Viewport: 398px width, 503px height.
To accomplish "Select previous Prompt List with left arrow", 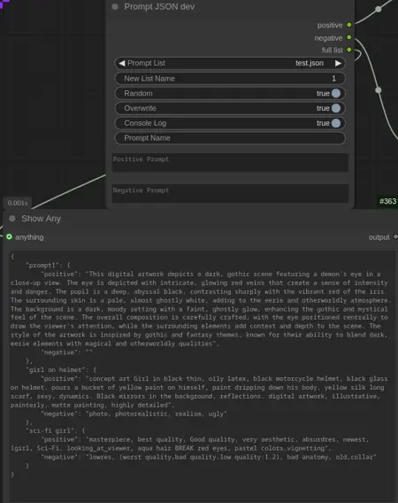I will click(x=122, y=63).
